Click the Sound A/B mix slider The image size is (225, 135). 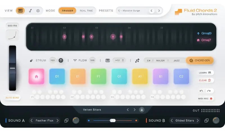[112, 120]
